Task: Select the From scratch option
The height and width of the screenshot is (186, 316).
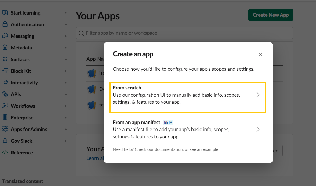Action: pos(187,97)
